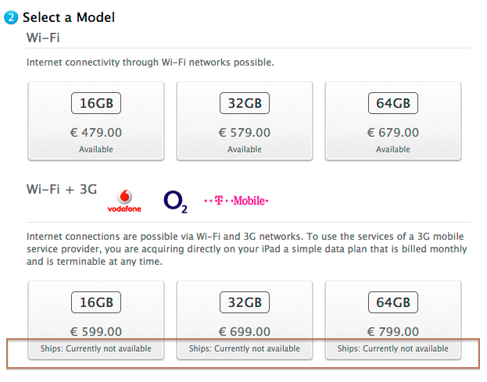Select the Wi-Fi 32GB model at € 579.00
This screenshot has width=487, height=382.
click(245, 121)
